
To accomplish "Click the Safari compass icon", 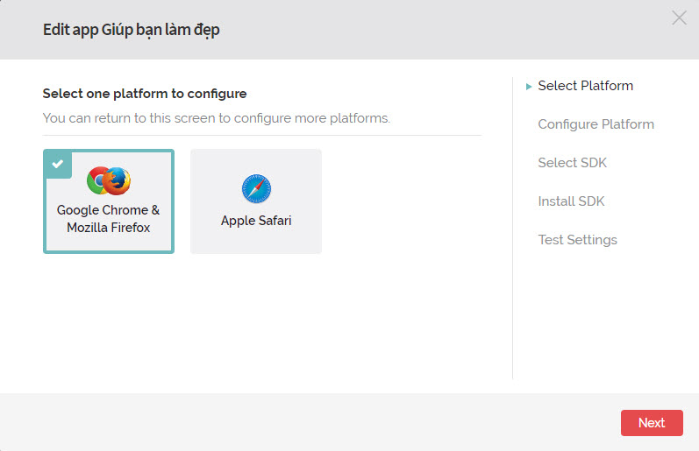I will [x=256, y=188].
